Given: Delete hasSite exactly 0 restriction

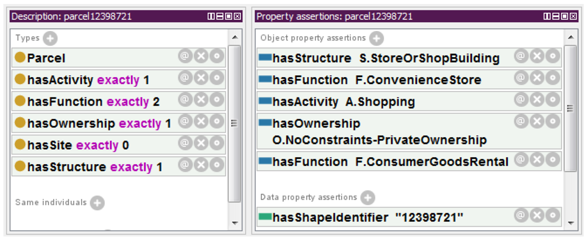Looking at the screenshot, I should [201, 144].
